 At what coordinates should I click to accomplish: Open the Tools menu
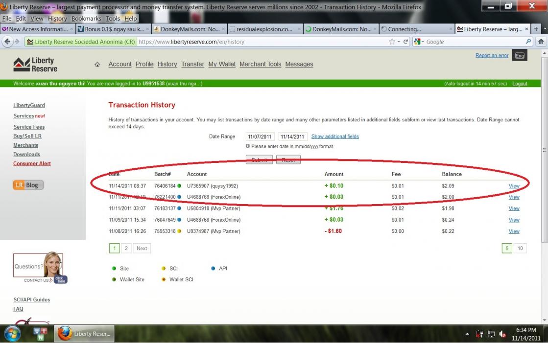pos(113,19)
